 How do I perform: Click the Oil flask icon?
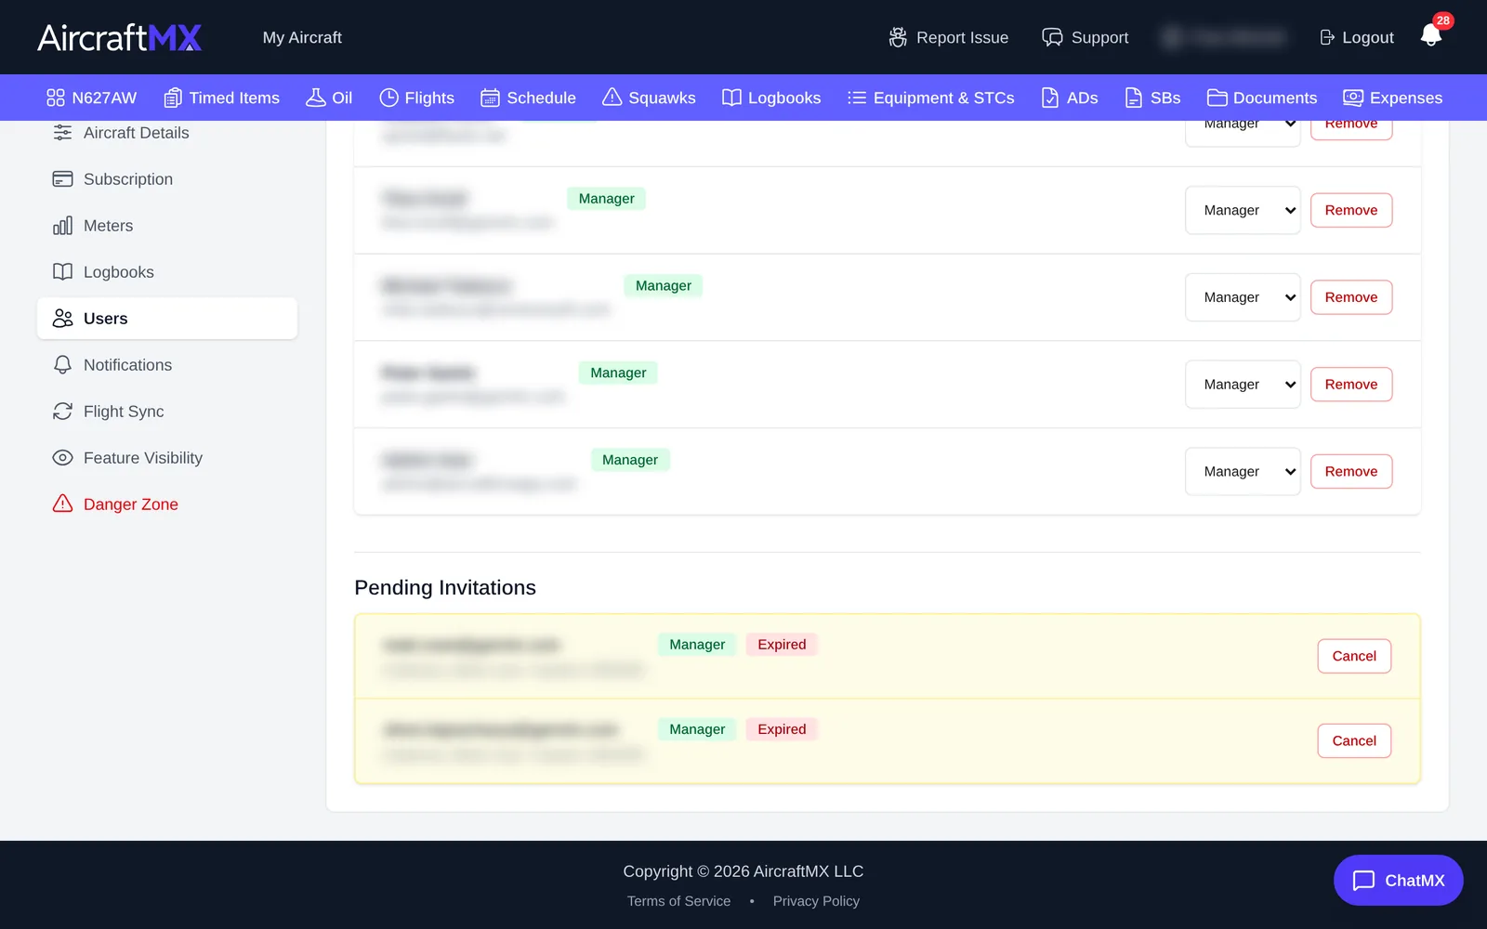(x=316, y=98)
